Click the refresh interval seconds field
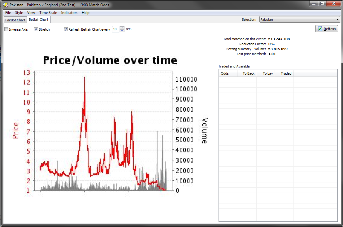Viewport: 343px width, 227px height. [116, 29]
